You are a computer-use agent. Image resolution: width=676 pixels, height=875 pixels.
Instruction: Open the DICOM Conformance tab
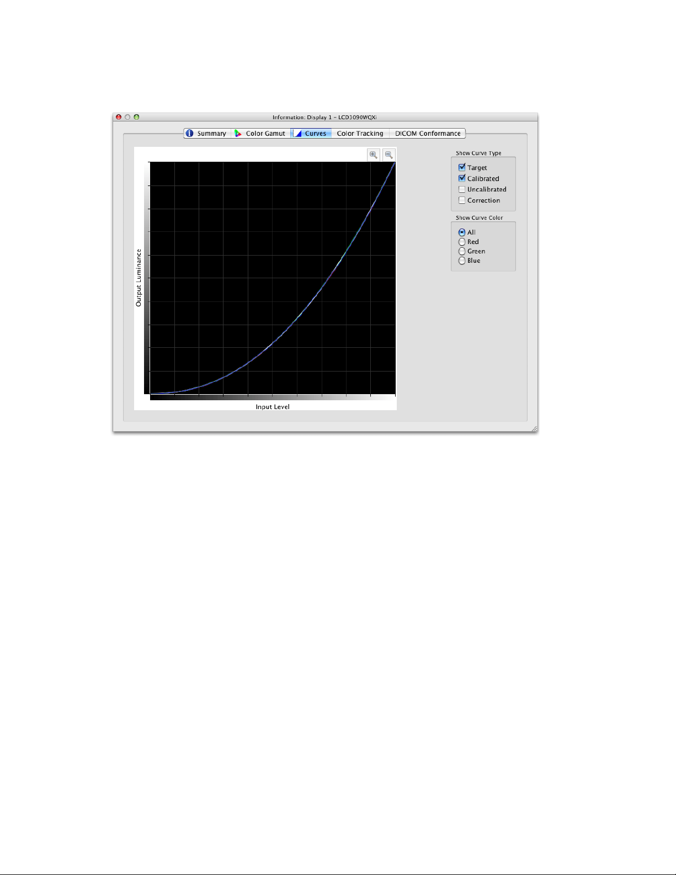[x=428, y=134]
